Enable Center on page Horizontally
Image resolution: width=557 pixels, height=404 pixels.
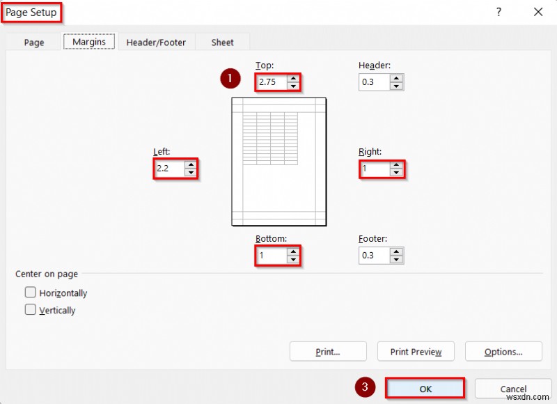[x=30, y=293]
